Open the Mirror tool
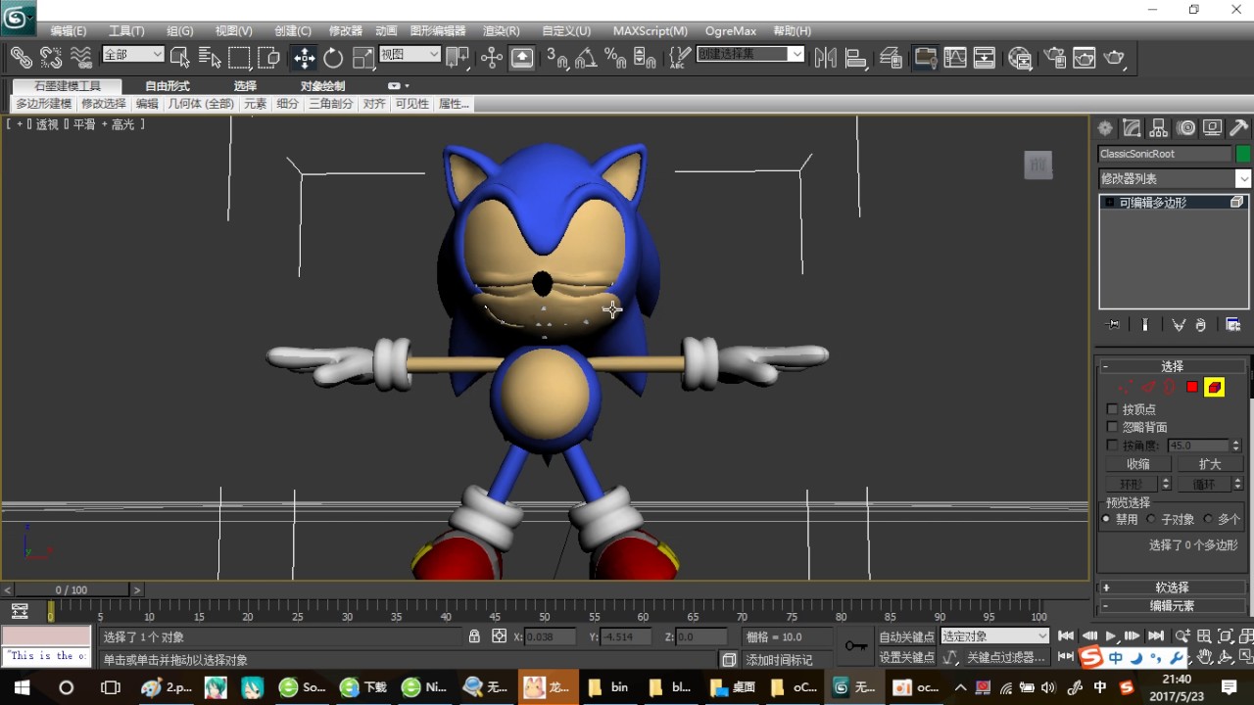Screen dimensions: 1254x705 point(826,57)
